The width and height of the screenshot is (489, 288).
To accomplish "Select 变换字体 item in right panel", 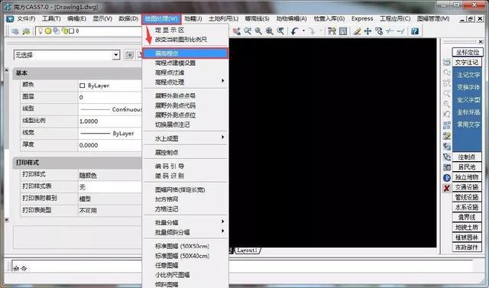I will point(468,88).
